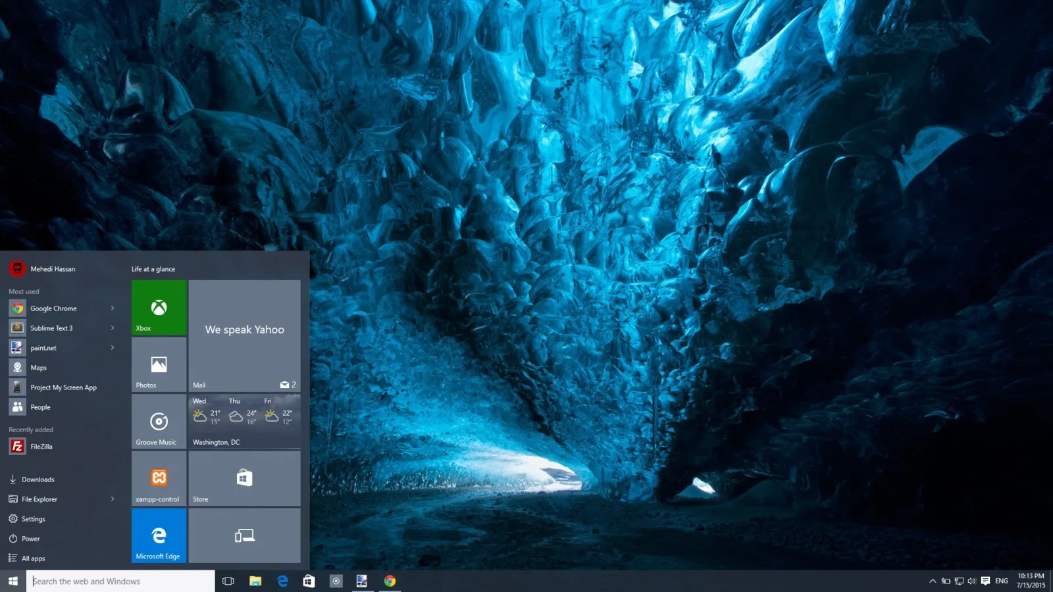This screenshot has width=1053, height=592.
Task: Open the xampp-control tile
Action: pos(159,478)
